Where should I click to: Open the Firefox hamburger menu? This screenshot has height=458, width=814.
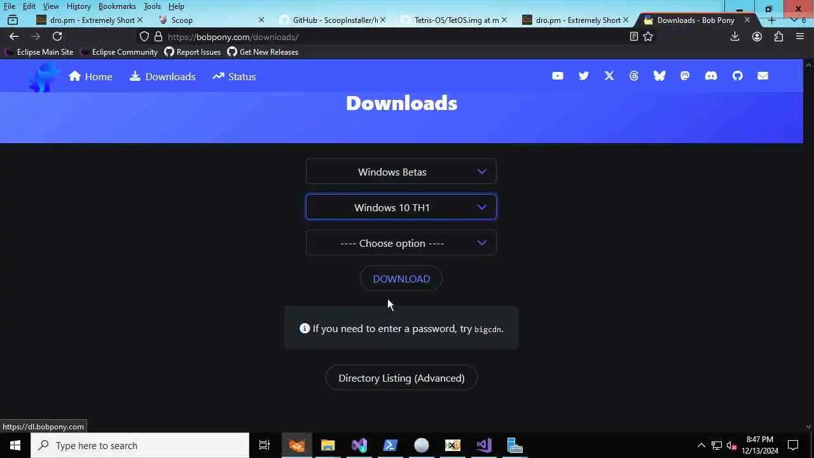pos(800,37)
